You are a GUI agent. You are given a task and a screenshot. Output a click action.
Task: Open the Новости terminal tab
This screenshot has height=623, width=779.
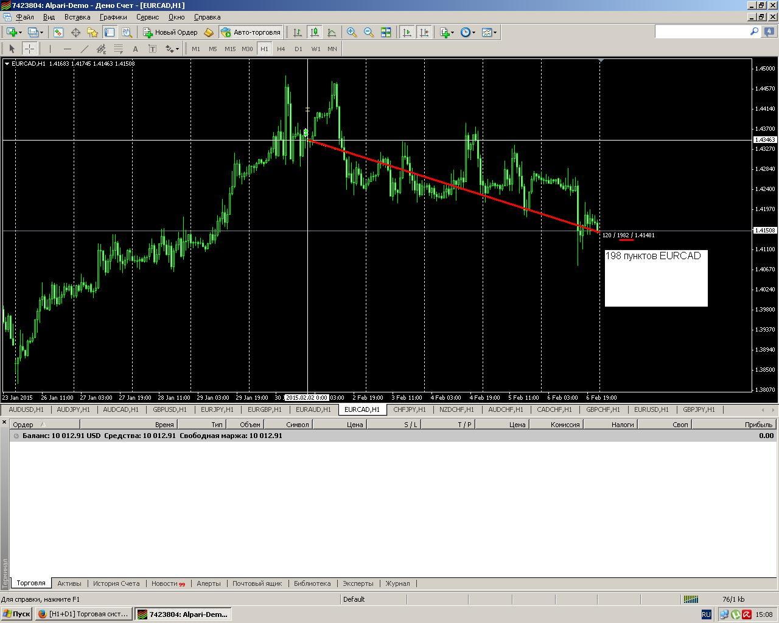point(168,583)
